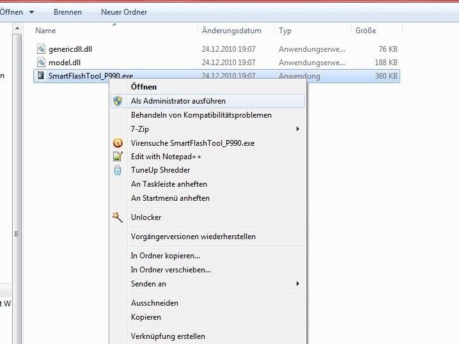Click the administrator shield icon
This screenshot has width=459, height=344.
(x=118, y=101)
